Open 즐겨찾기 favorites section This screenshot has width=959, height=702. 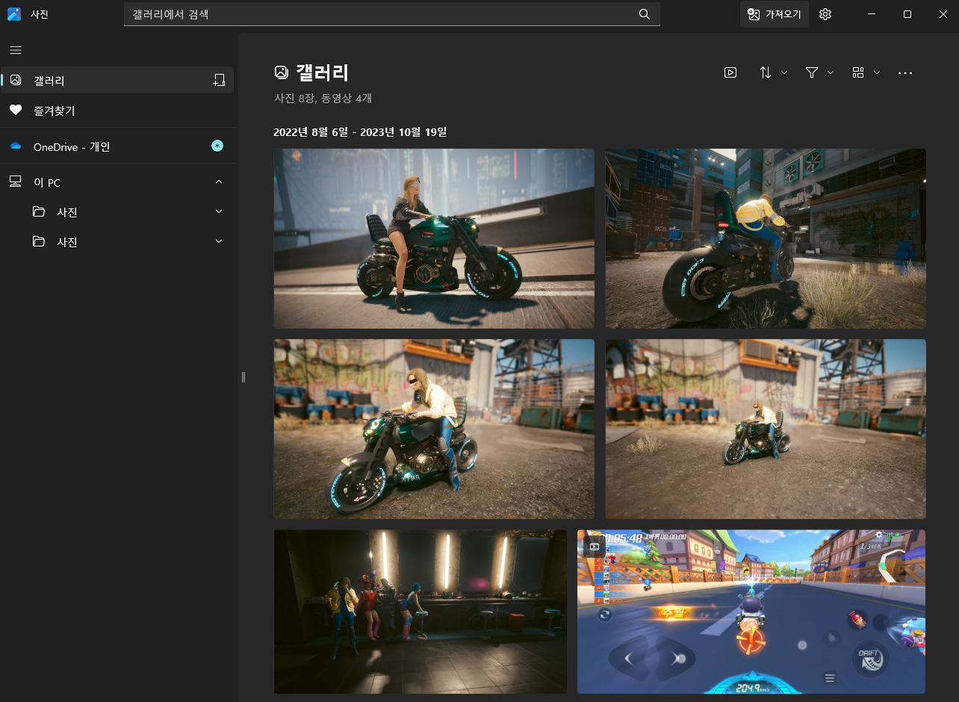point(118,110)
